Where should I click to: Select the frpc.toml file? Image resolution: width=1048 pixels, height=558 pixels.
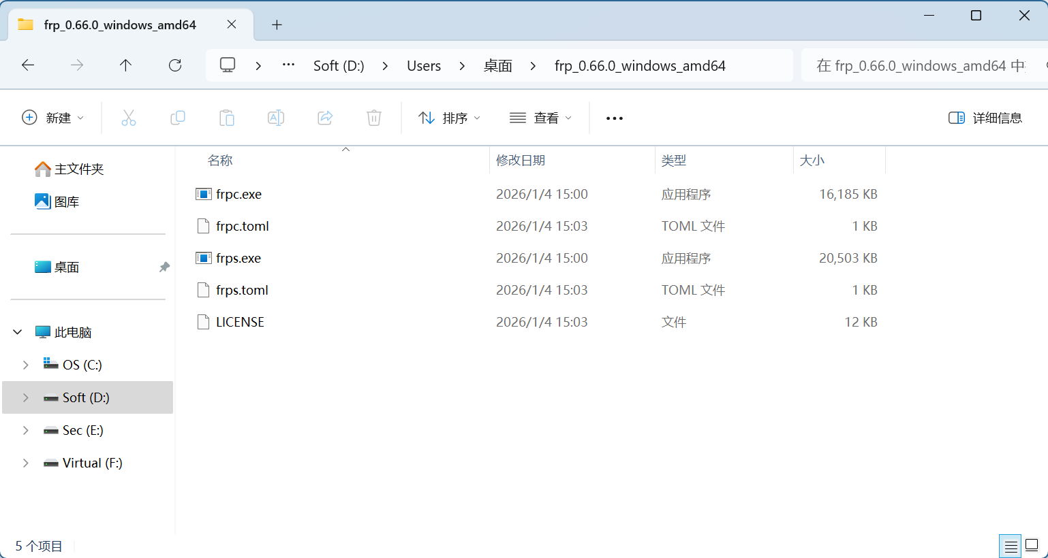[243, 226]
